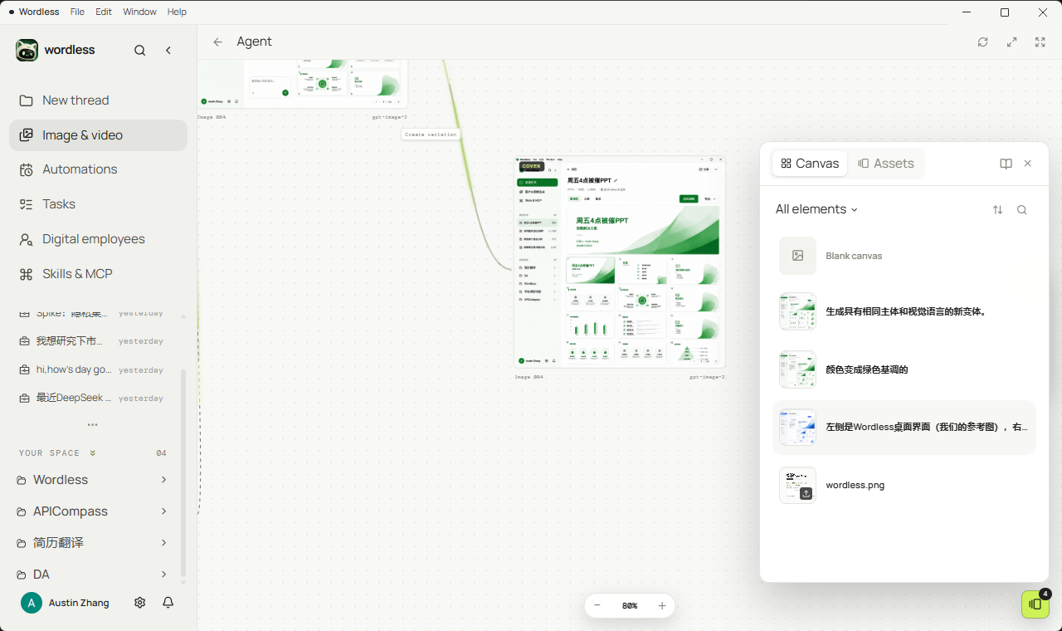Open notifications bell in the sidebar footer
The width and height of the screenshot is (1062, 631).
[168, 603]
